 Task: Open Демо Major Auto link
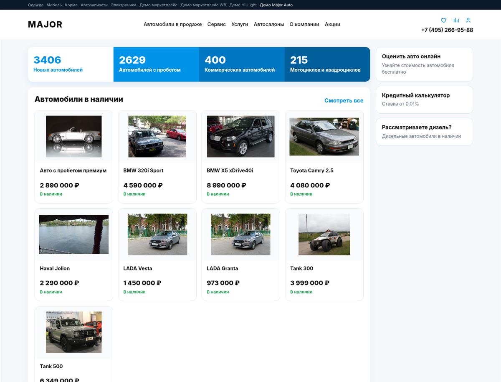point(276,5)
